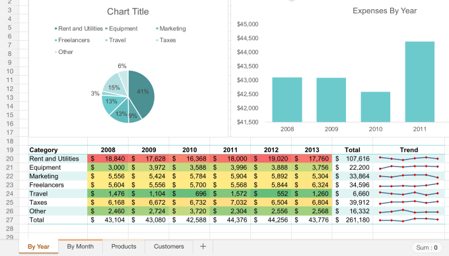Select the Other legend entry
The height and width of the screenshot is (256, 449).
click(x=64, y=52)
